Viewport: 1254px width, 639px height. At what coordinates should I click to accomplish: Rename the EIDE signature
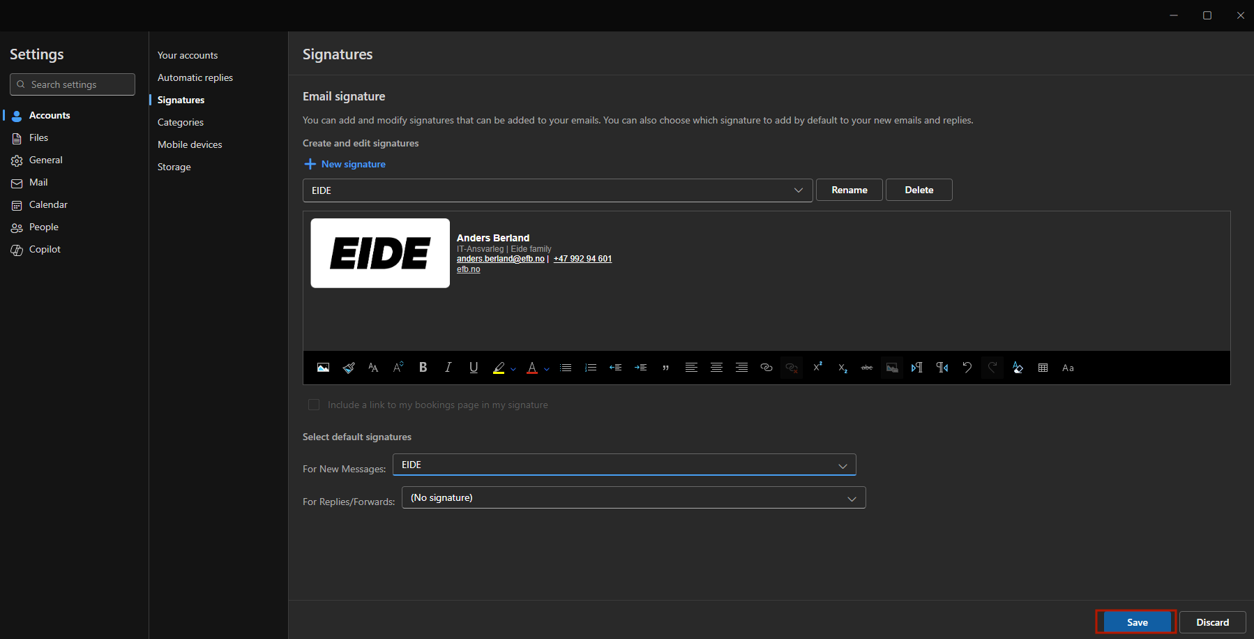click(x=849, y=190)
